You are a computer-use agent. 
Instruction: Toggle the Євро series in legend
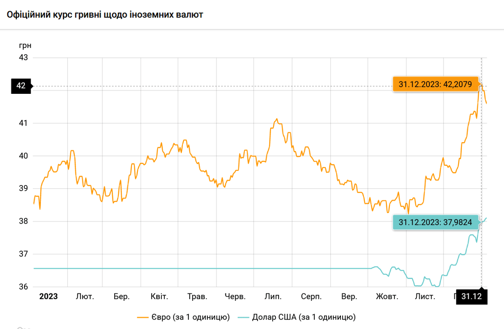[x=183, y=317]
